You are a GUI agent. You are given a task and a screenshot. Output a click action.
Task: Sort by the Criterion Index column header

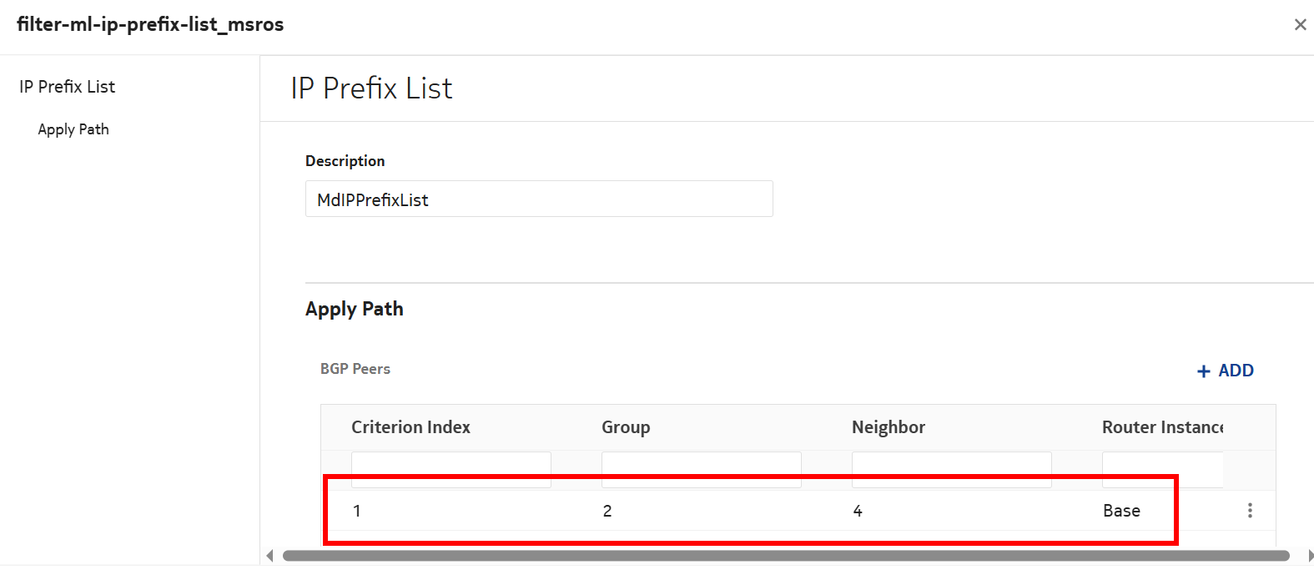coord(410,427)
